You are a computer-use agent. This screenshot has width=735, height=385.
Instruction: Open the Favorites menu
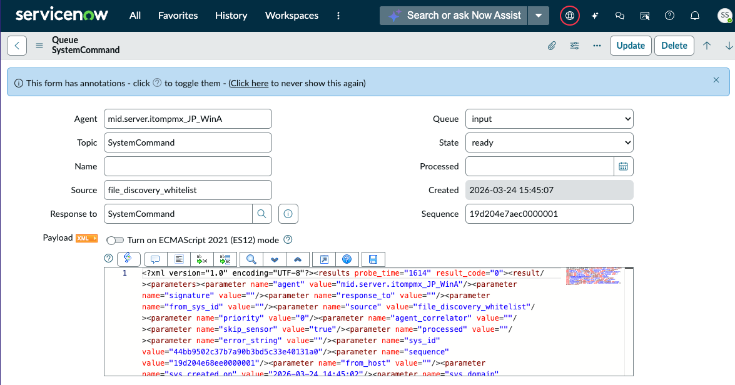(x=178, y=16)
